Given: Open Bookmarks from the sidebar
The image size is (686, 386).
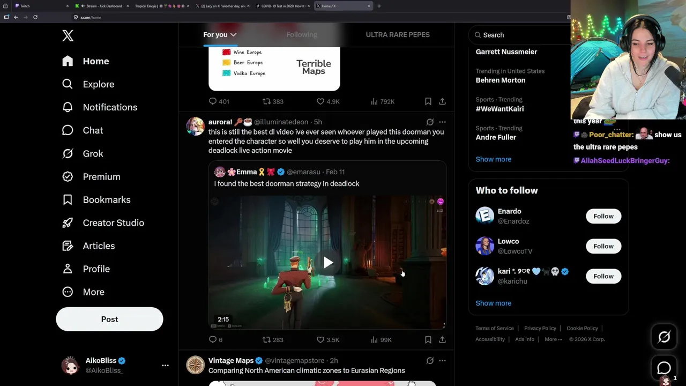Looking at the screenshot, I should [x=96, y=199].
